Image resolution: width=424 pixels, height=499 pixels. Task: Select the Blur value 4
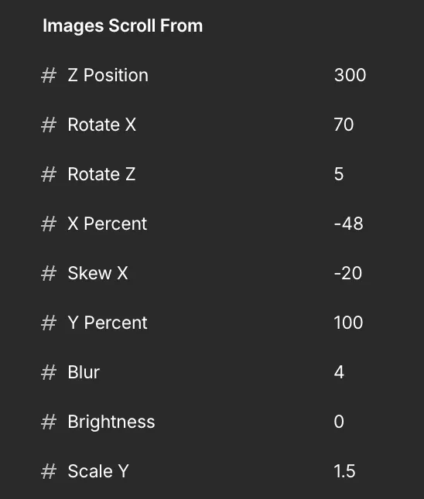coord(339,372)
